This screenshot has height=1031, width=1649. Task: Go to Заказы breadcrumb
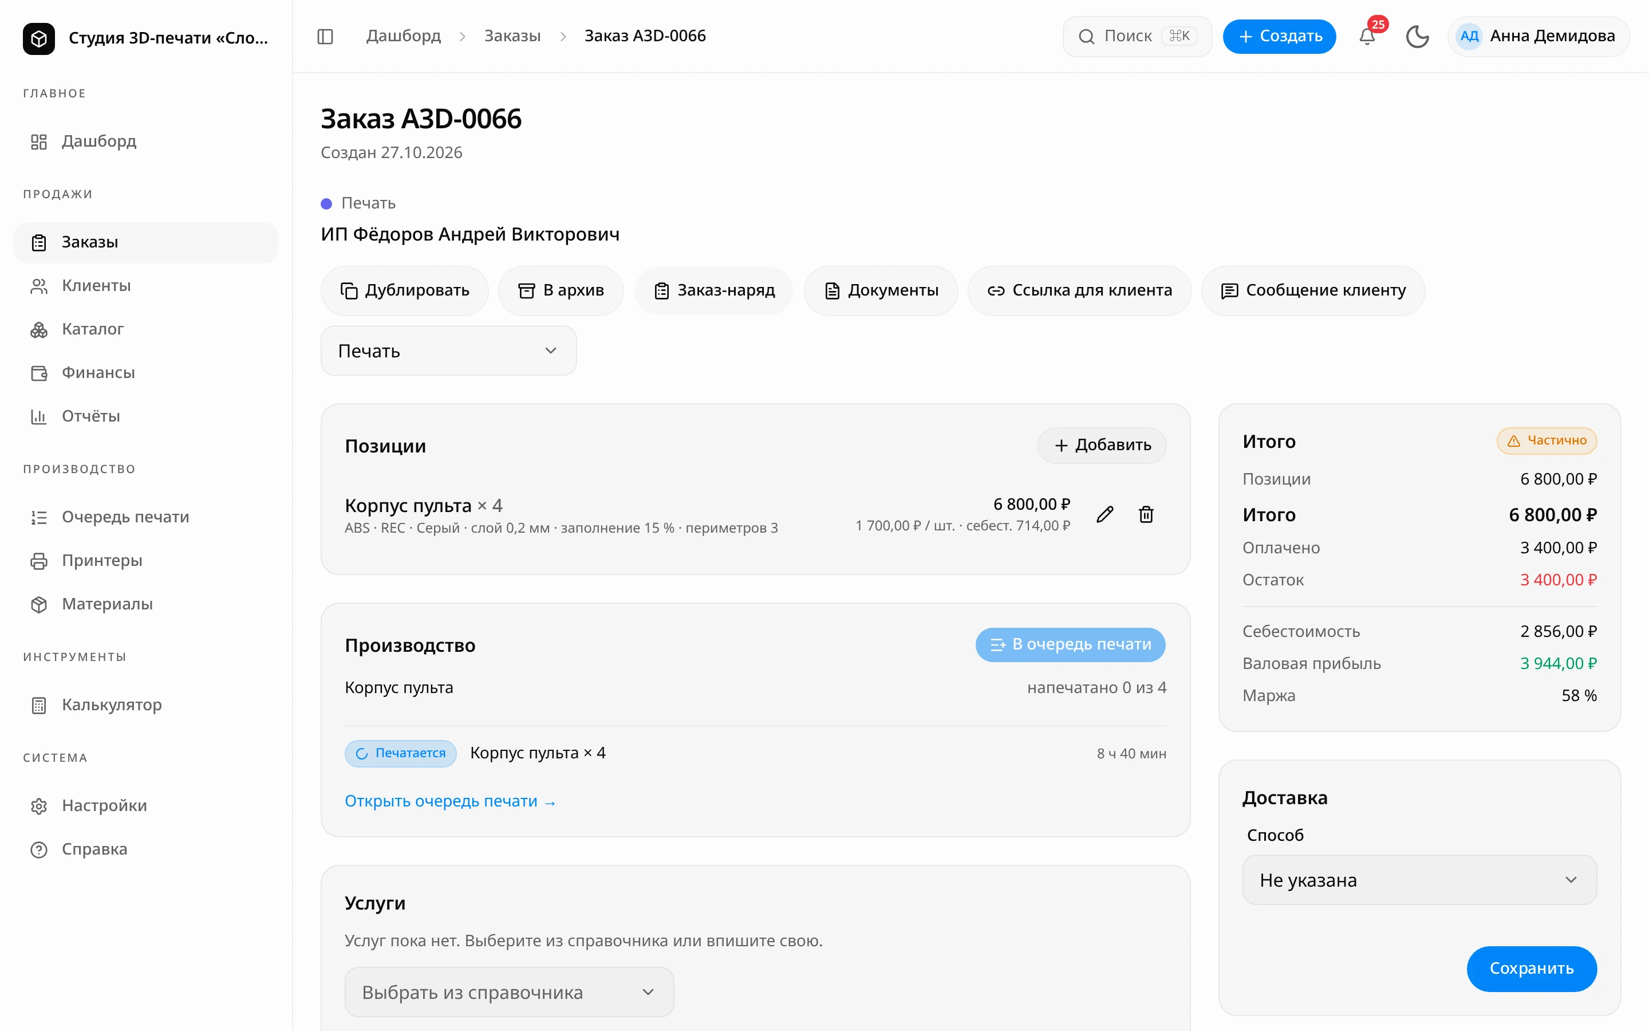[x=512, y=36]
